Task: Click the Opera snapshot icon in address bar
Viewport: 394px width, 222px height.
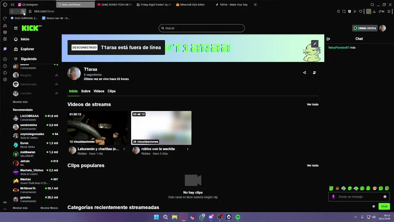Action: (344, 11)
